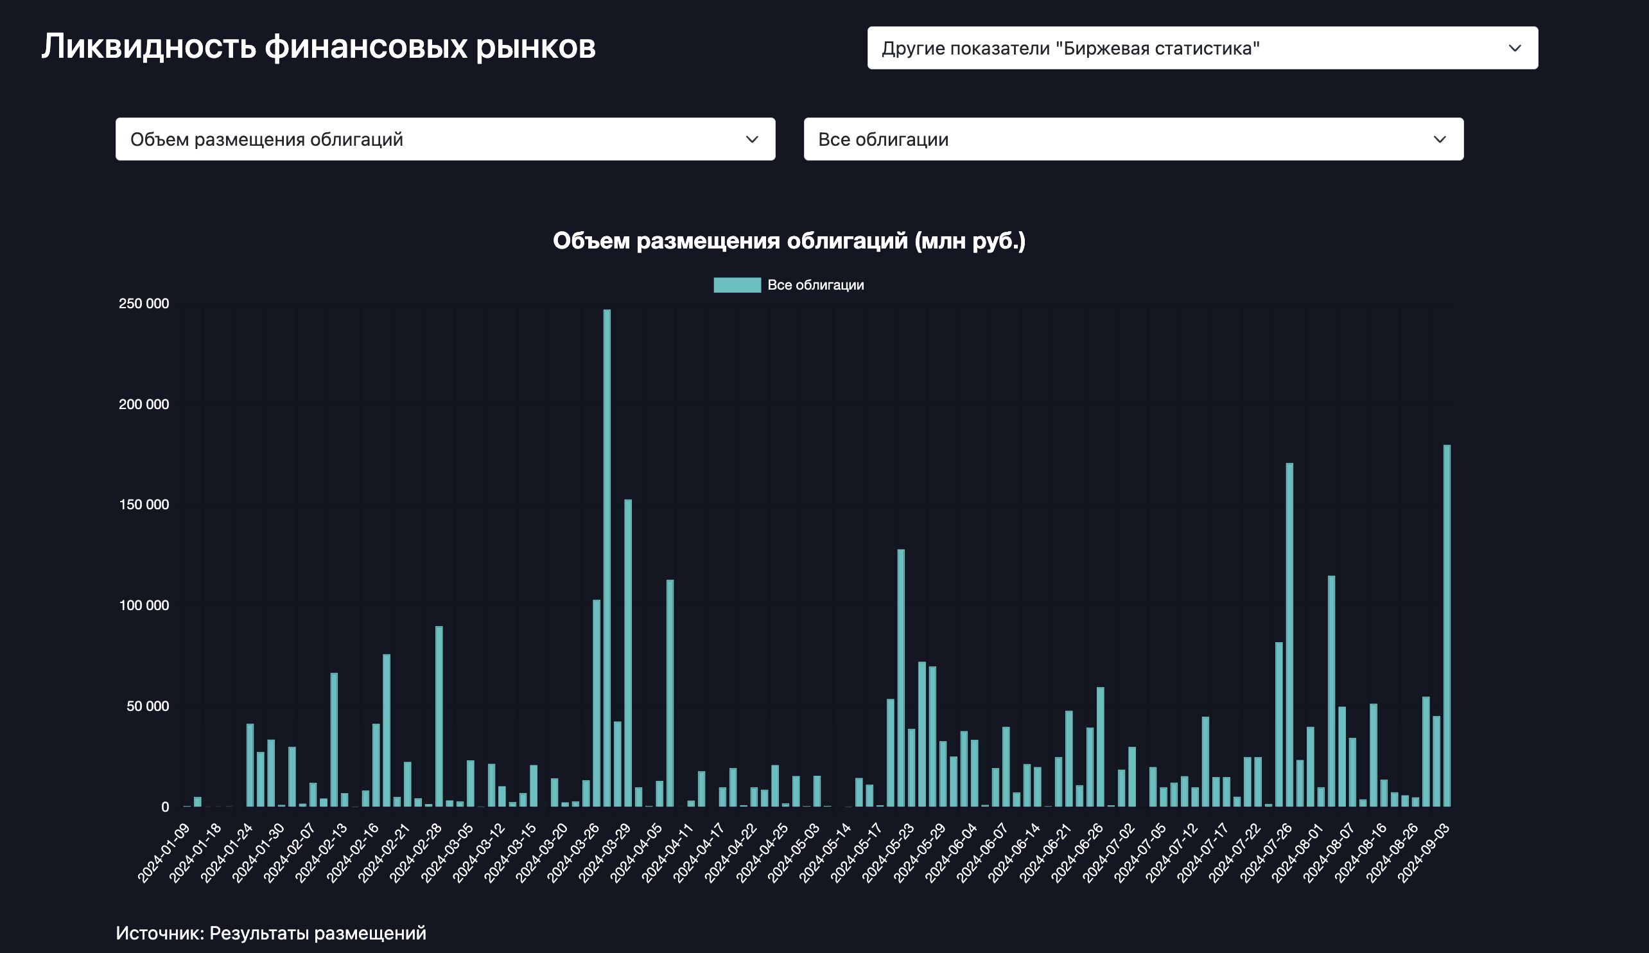The image size is (1649, 953).
Task: Open the 'Другие показатели "Биржевая статистика"' dropdown
Action: click(1203, 48)
